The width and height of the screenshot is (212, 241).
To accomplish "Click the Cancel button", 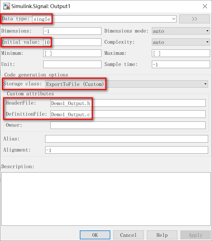I will (x=128, y=235).
